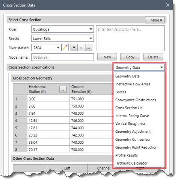Click horizontal station cell 2.66

tap(48, 106)
